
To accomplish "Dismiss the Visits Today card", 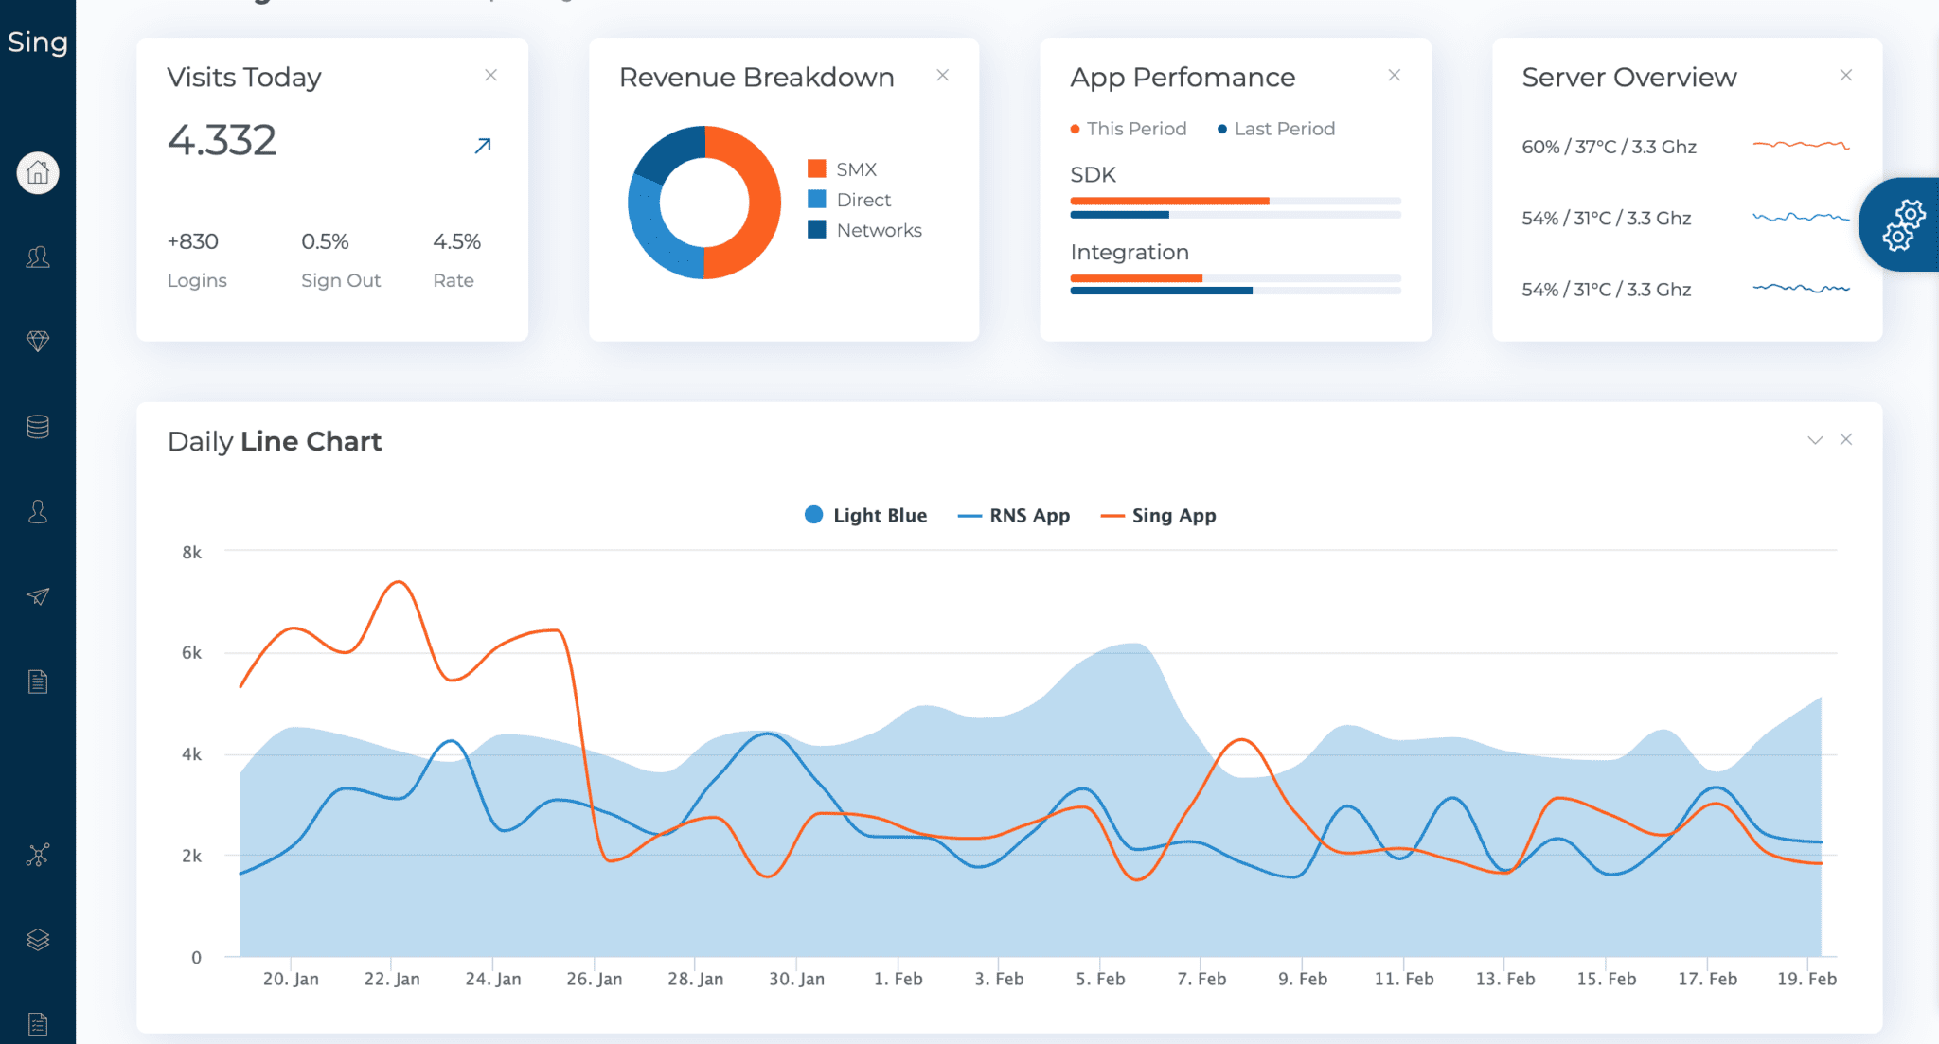I will pyautogui.click(x=491, y=75).
